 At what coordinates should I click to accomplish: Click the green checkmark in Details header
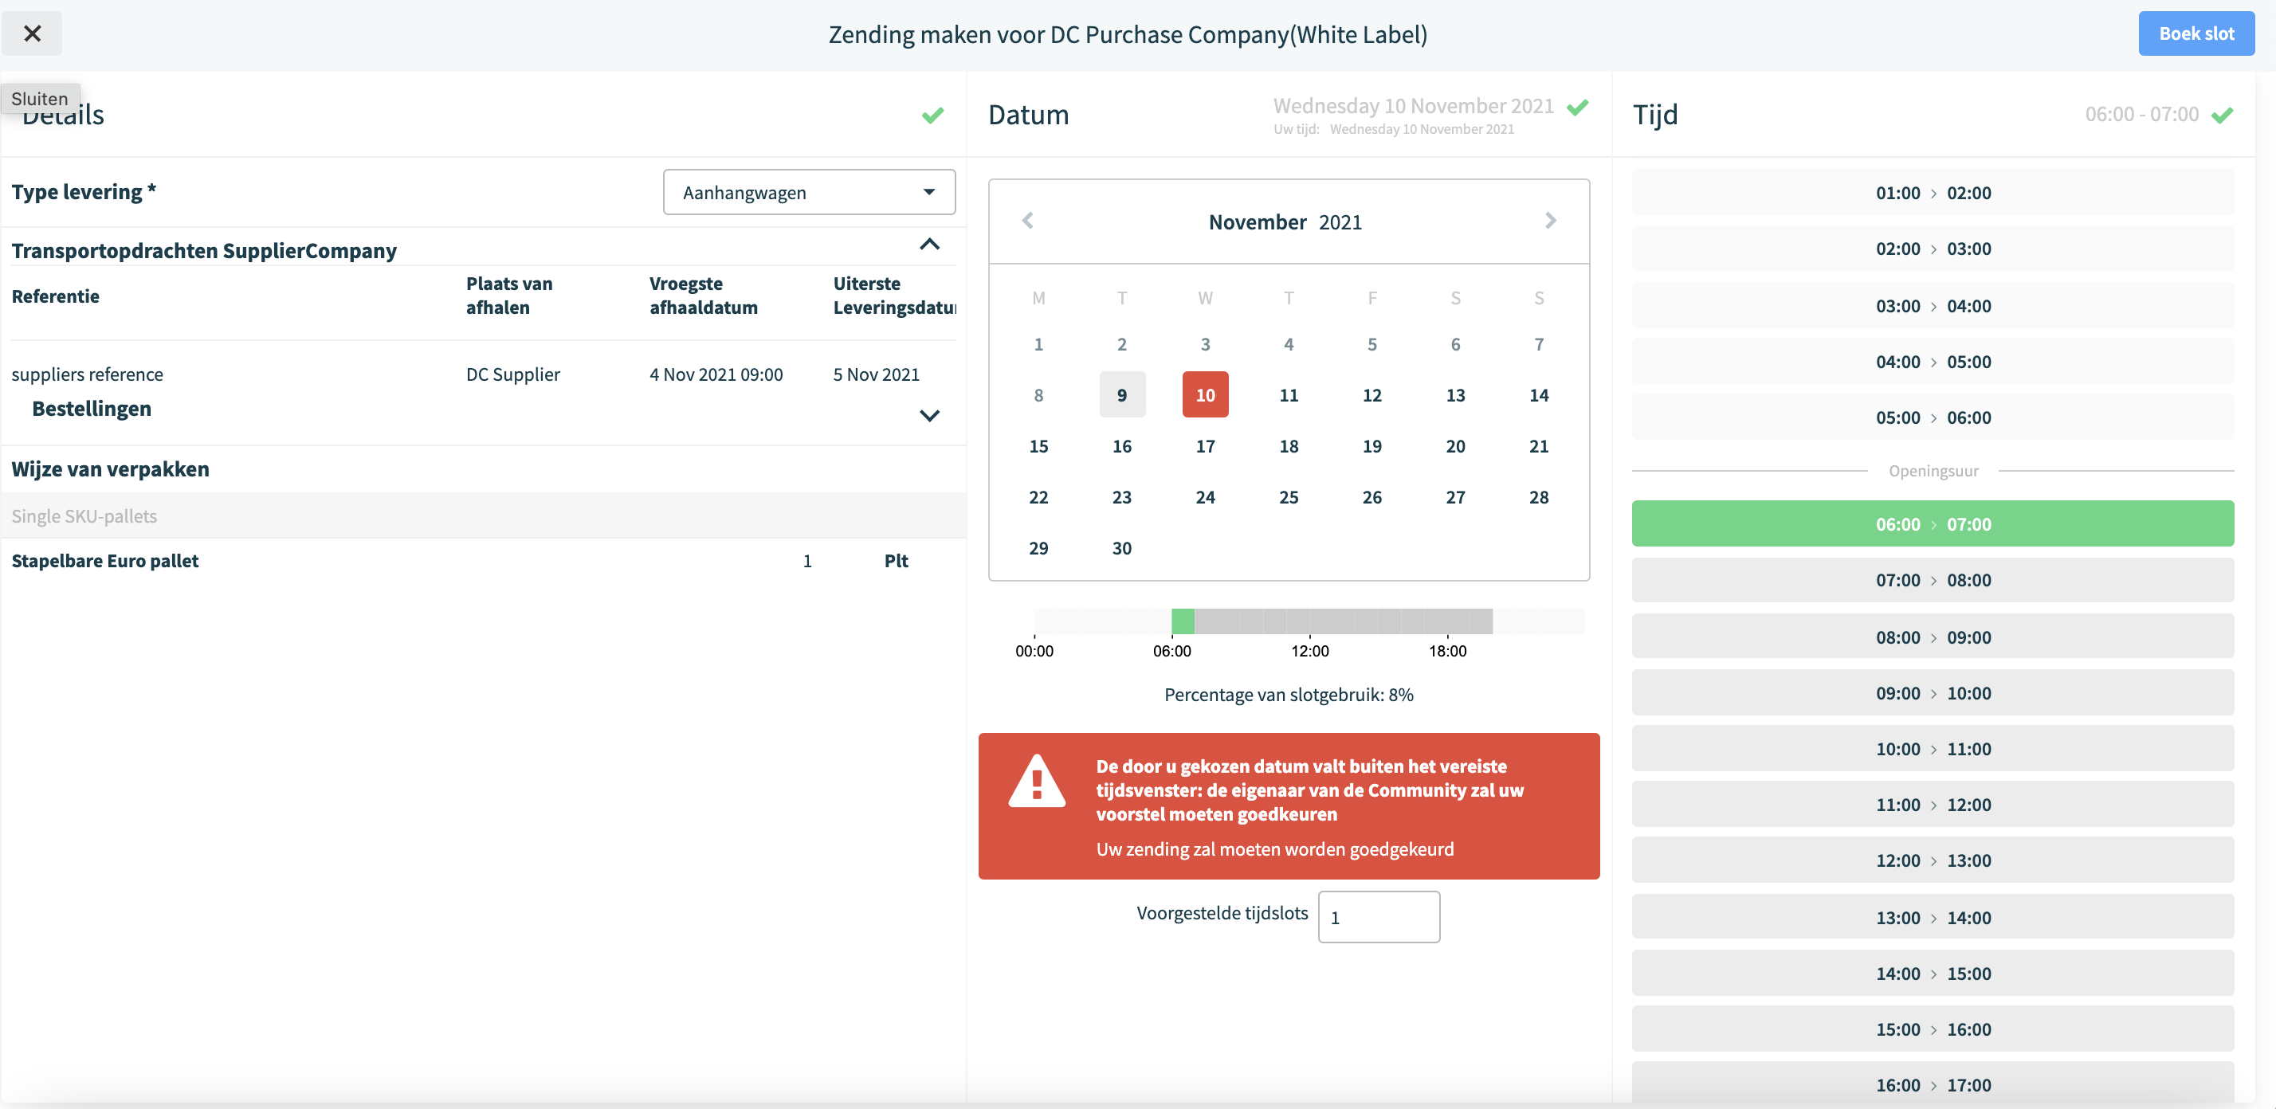tap(933, 115)
